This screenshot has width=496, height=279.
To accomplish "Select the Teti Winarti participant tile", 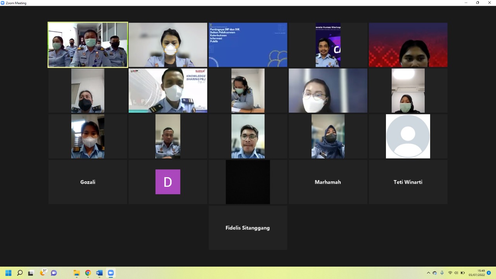I will click(x=408, y=182).
